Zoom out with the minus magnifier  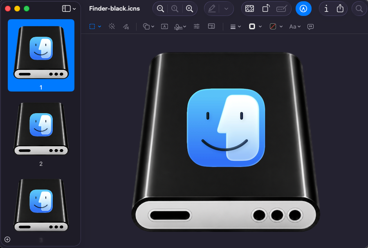(x=160, y=9)
